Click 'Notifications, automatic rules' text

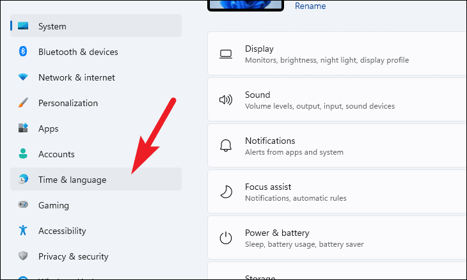(x=296, y=198)
